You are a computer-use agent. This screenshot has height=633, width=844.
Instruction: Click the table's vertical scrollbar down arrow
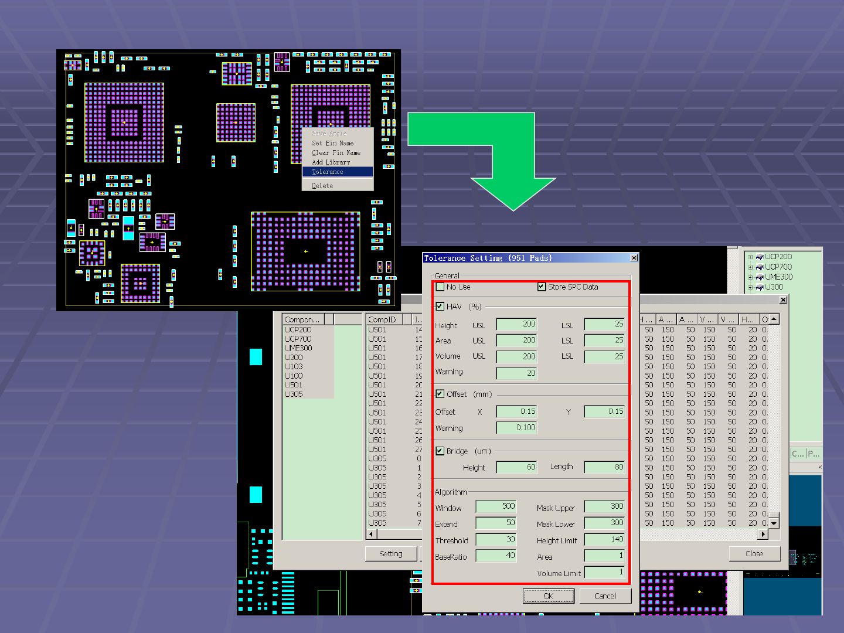click(x=774, y=523)
